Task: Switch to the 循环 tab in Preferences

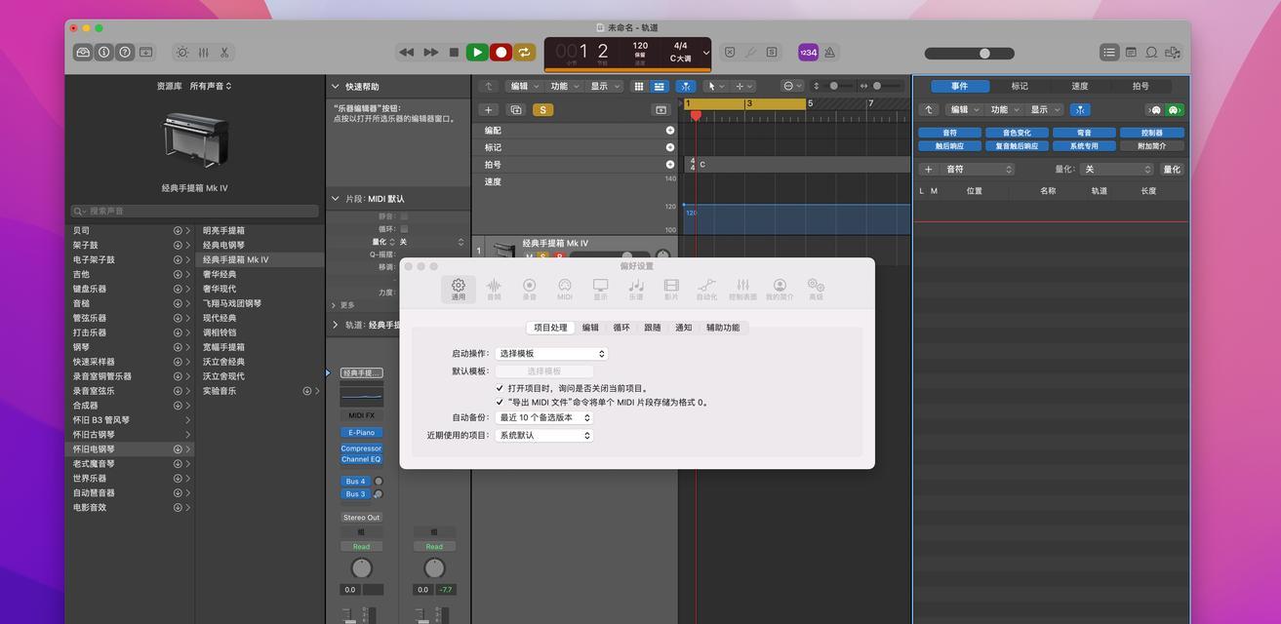Action: point(621,328)
